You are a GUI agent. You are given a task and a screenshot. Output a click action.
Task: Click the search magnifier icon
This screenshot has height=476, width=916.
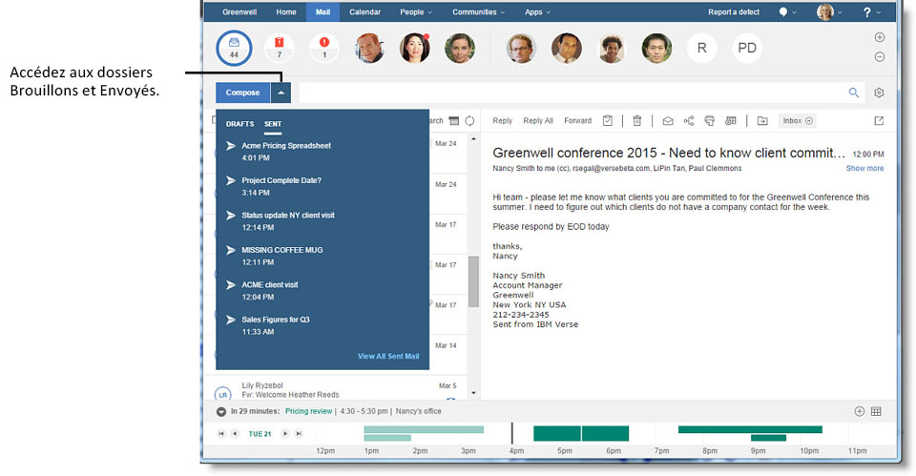tap(853, 93)
